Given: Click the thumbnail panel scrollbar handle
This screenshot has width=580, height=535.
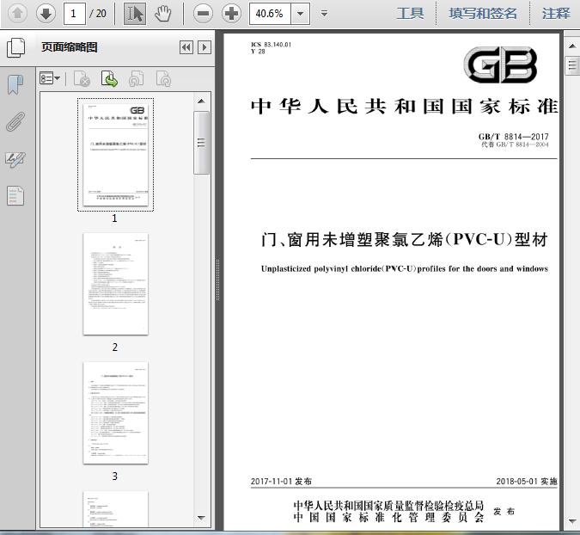Looking at the screenshot, I should click(201, 143).
